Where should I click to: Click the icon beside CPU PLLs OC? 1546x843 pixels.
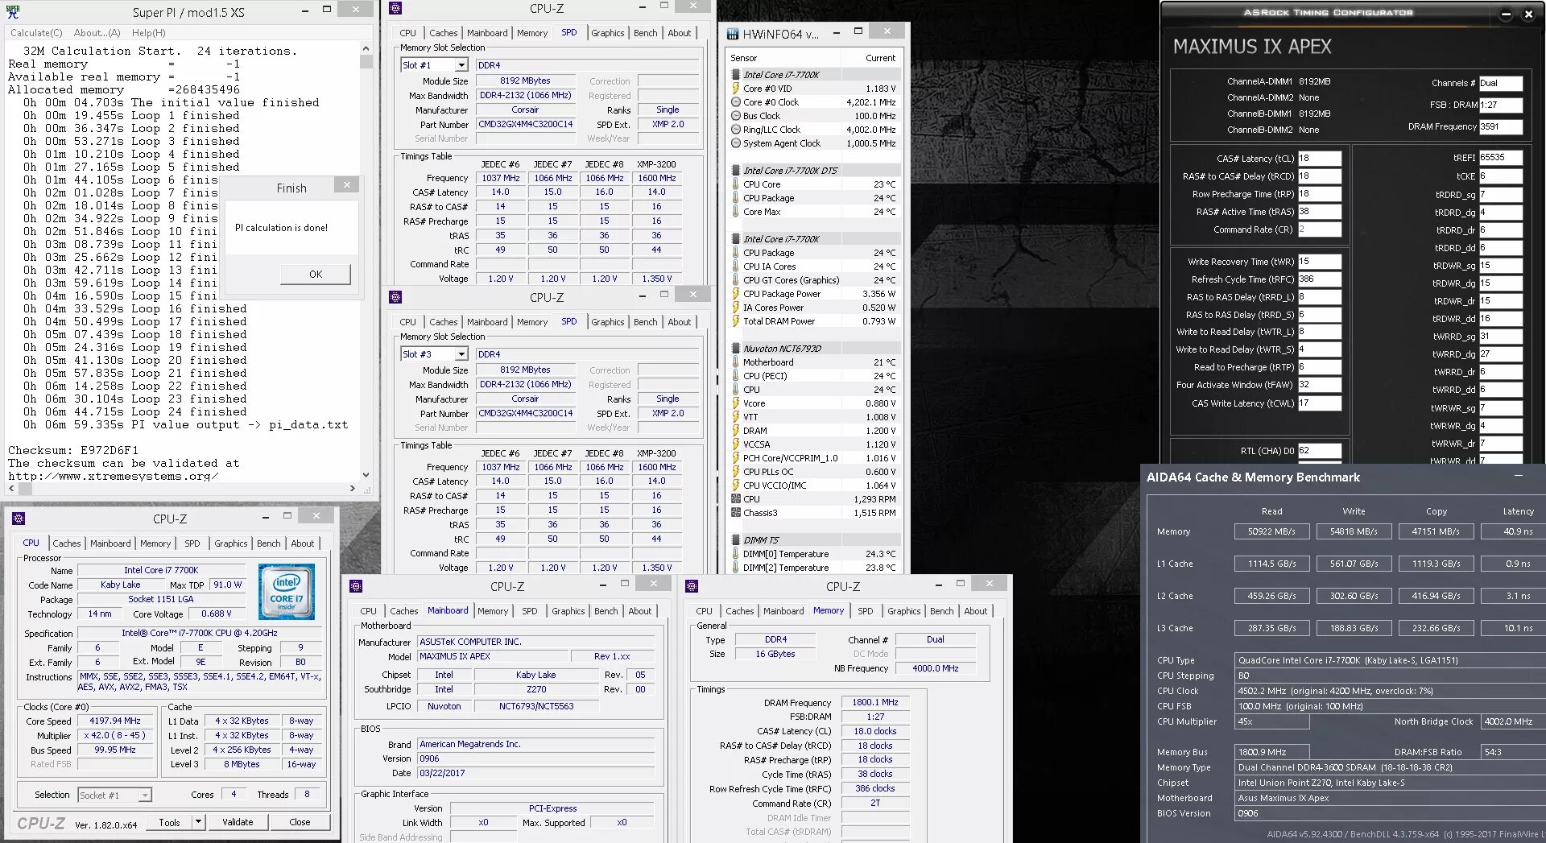(736, 472)
